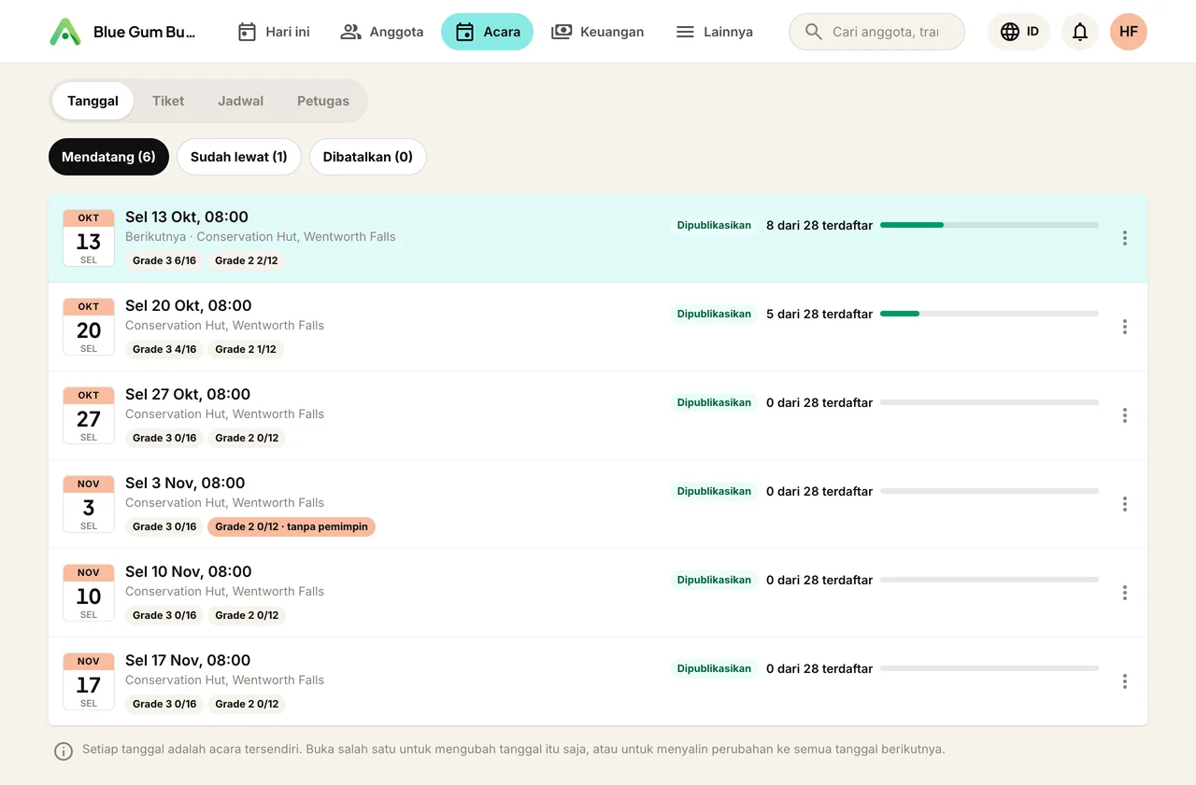The height and width of the screenshot is (785, 1196).
Task: Select the Tanggal tab
Action: 93,101
